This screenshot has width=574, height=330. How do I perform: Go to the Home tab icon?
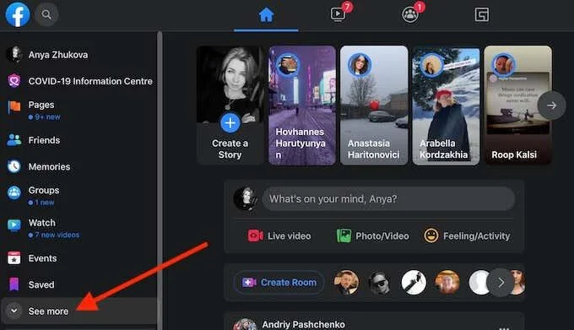pyautogui.click(x=266, y=15)
